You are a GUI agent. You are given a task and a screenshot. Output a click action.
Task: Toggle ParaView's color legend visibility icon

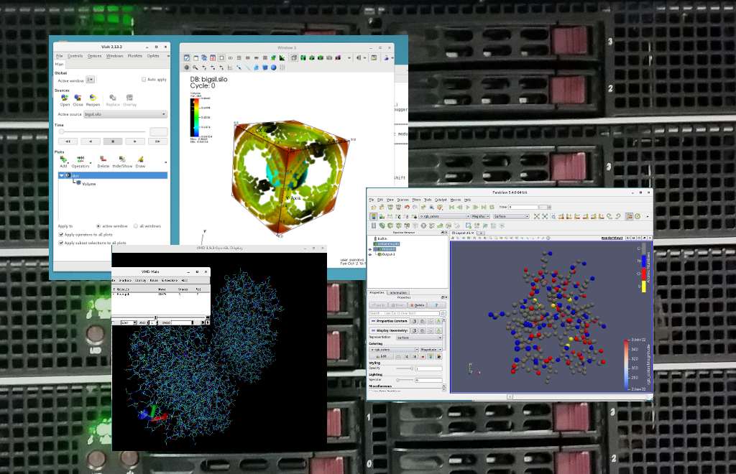tap(374, 216)
